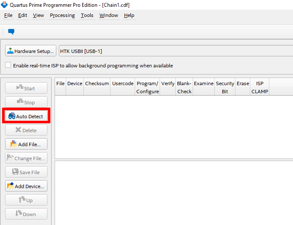This screenshot has width=293, height=225.
Task: Click the Checksum column header
Action: coord(97,87)
